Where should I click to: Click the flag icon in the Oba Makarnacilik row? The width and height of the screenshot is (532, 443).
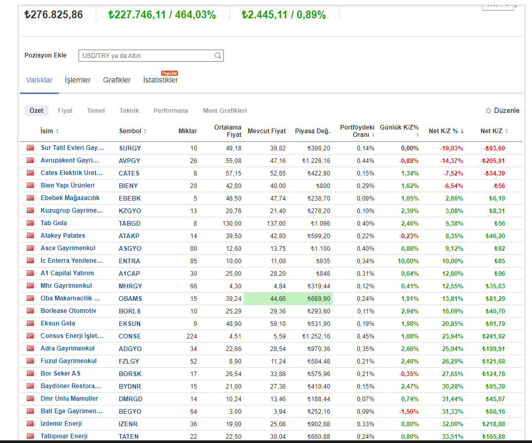tap(30, 298)
